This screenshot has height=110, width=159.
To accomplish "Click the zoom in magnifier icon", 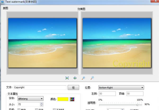I will (83, 78).
